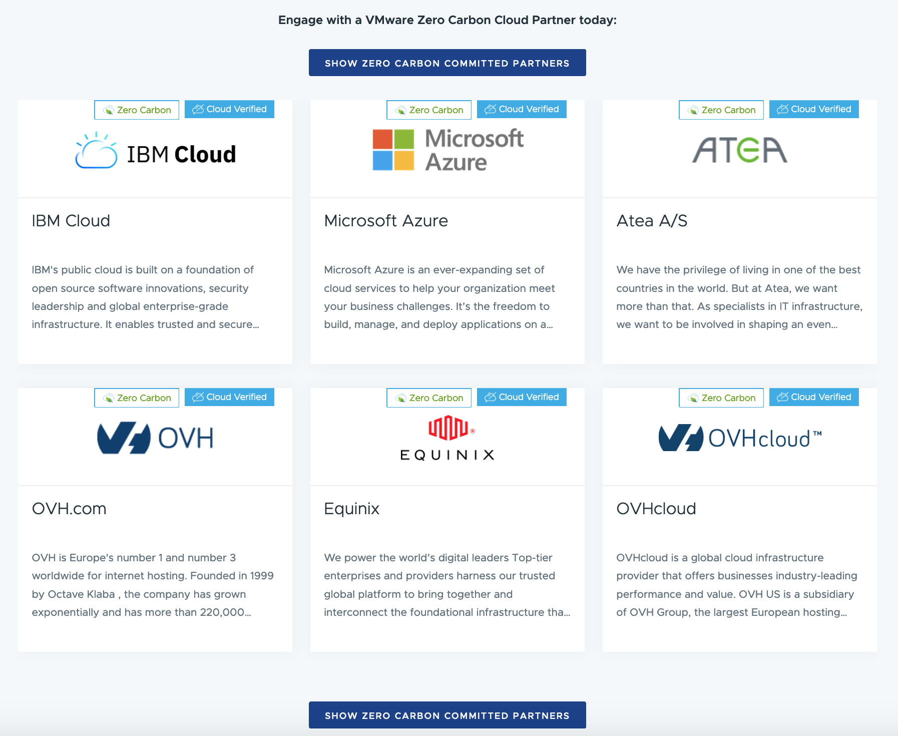This screenshot has width=898, height=736.
Task: Open the Microsoft Azure partner title
Action: pos(386,221)
